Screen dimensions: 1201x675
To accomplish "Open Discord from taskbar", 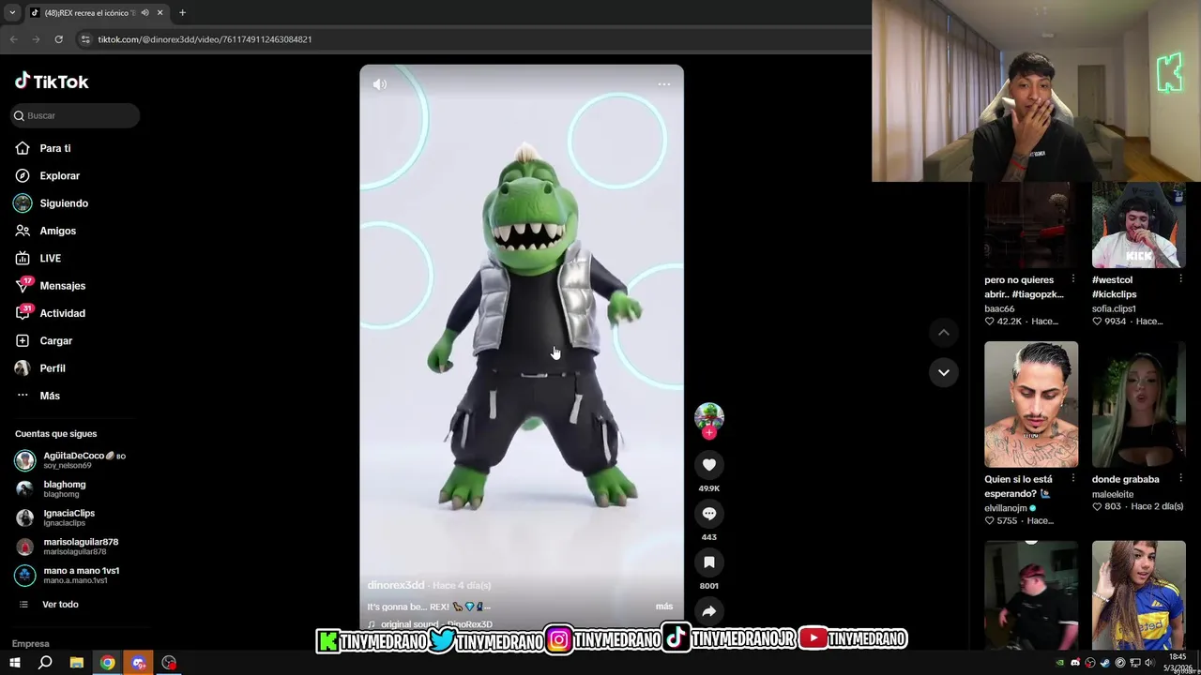I will pos(139,663).
